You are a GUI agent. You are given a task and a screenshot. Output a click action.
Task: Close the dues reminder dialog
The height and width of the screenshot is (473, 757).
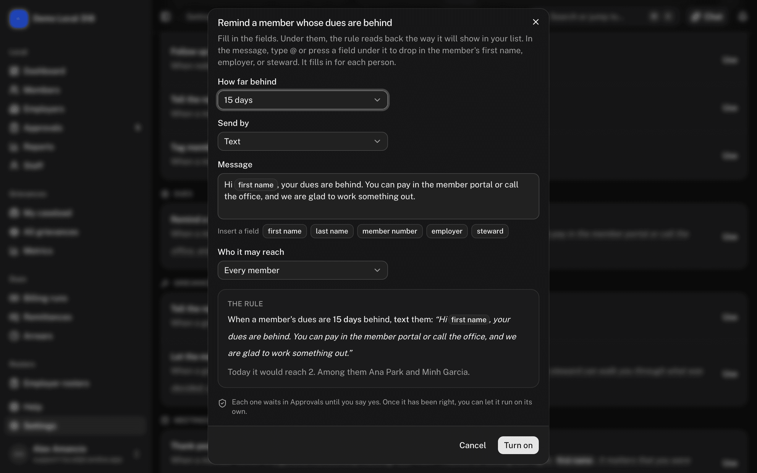(x=536, y=22)
